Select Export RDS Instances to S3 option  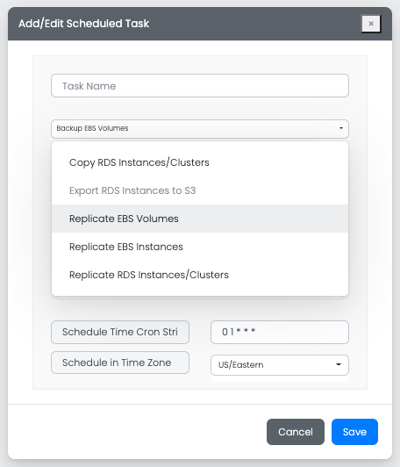click(200, 190)
